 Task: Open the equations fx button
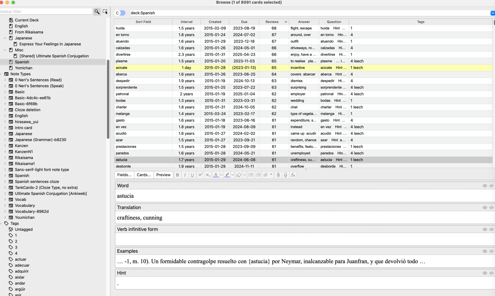(x=293, y=175)
